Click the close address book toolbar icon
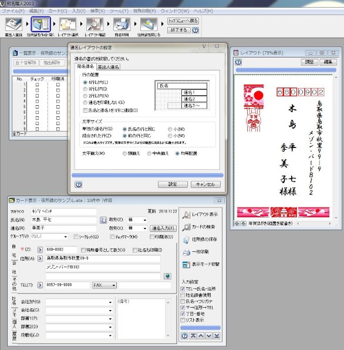344x350 pixels. pyautogui.click(x=149, y=24)
